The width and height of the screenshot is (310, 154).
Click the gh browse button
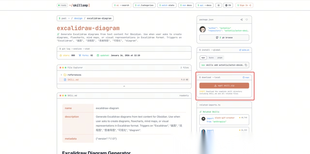pos(224,37)
